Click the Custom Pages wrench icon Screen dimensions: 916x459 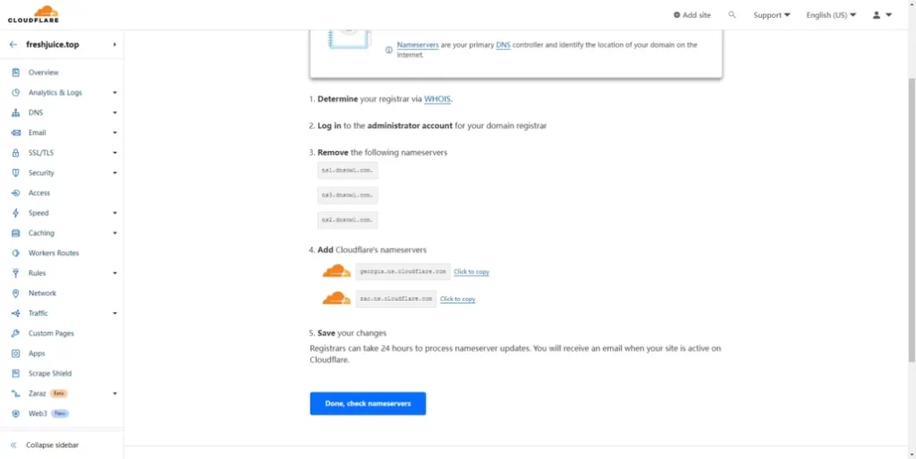[x=16, y=334]
